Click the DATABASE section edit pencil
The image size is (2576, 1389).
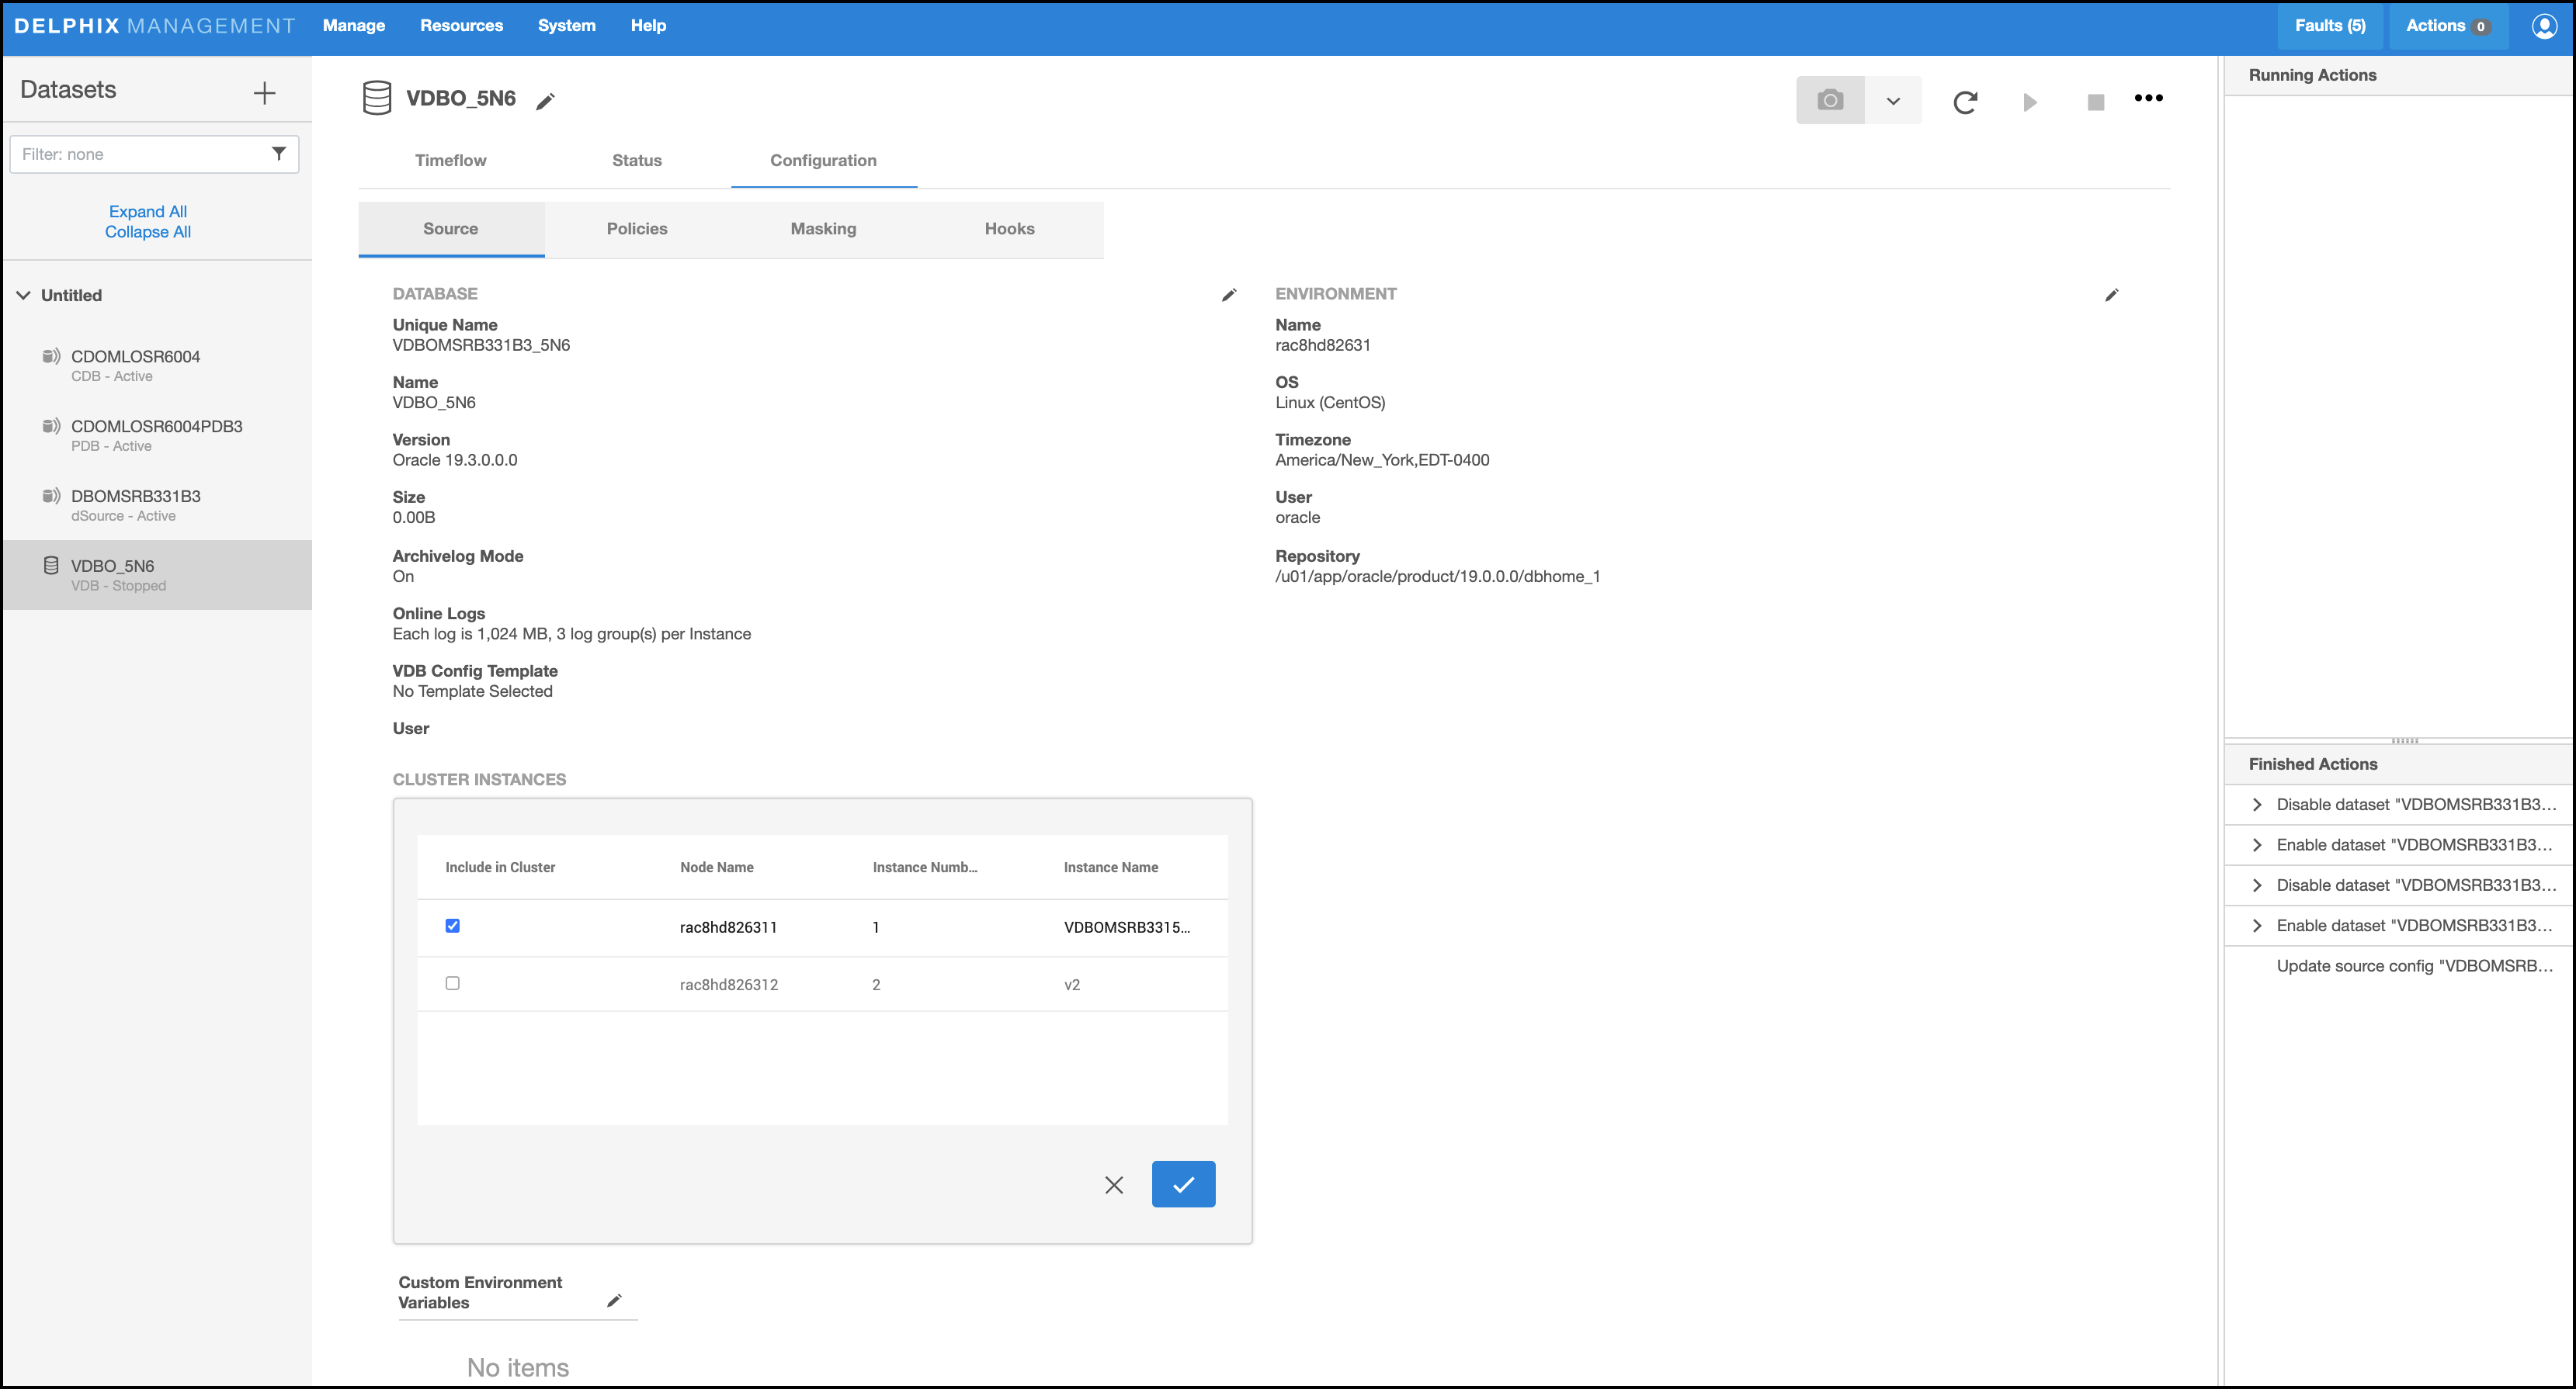(1229, 295)
